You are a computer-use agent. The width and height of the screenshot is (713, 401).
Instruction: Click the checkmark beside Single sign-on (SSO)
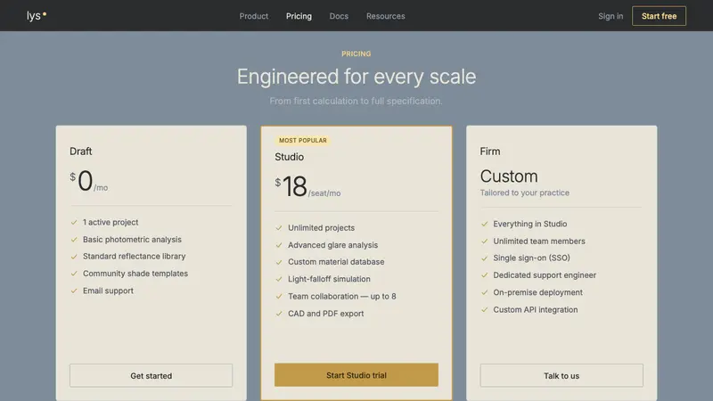pos(484,258)
